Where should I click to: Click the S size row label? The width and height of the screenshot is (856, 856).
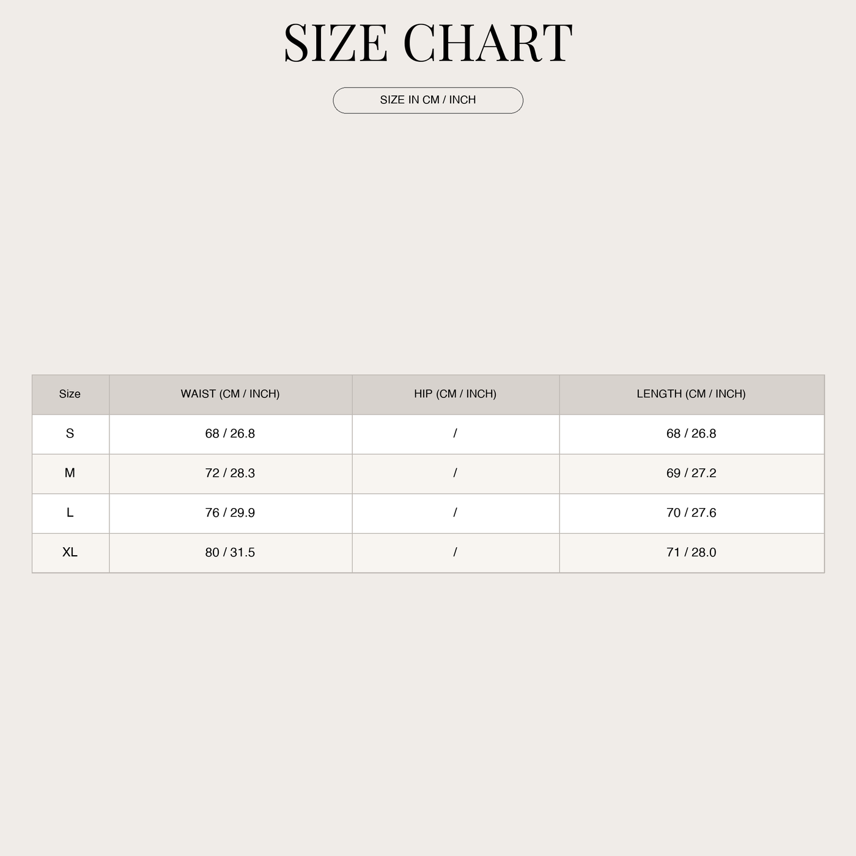70,434
